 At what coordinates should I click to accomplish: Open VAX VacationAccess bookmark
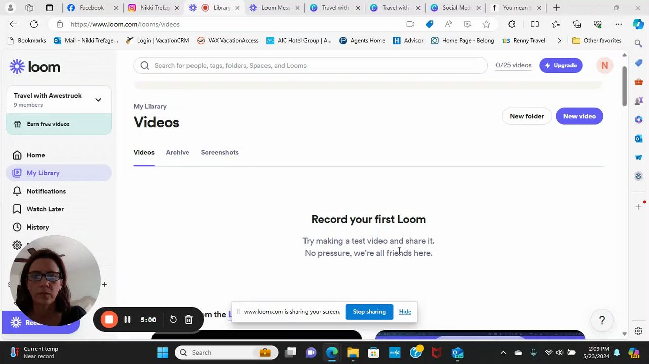228,41
